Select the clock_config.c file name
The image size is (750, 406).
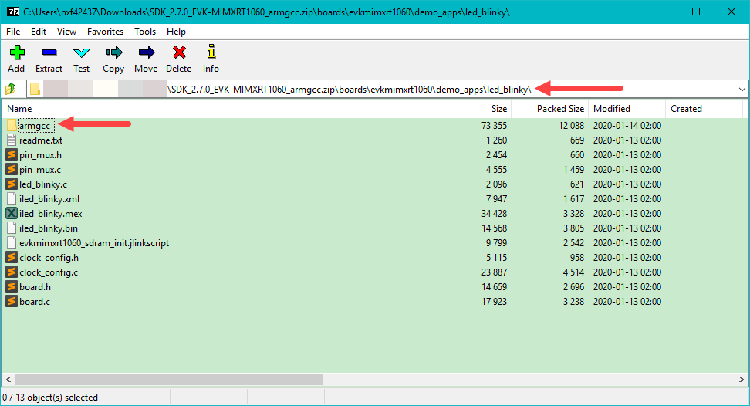coord(49,272)
